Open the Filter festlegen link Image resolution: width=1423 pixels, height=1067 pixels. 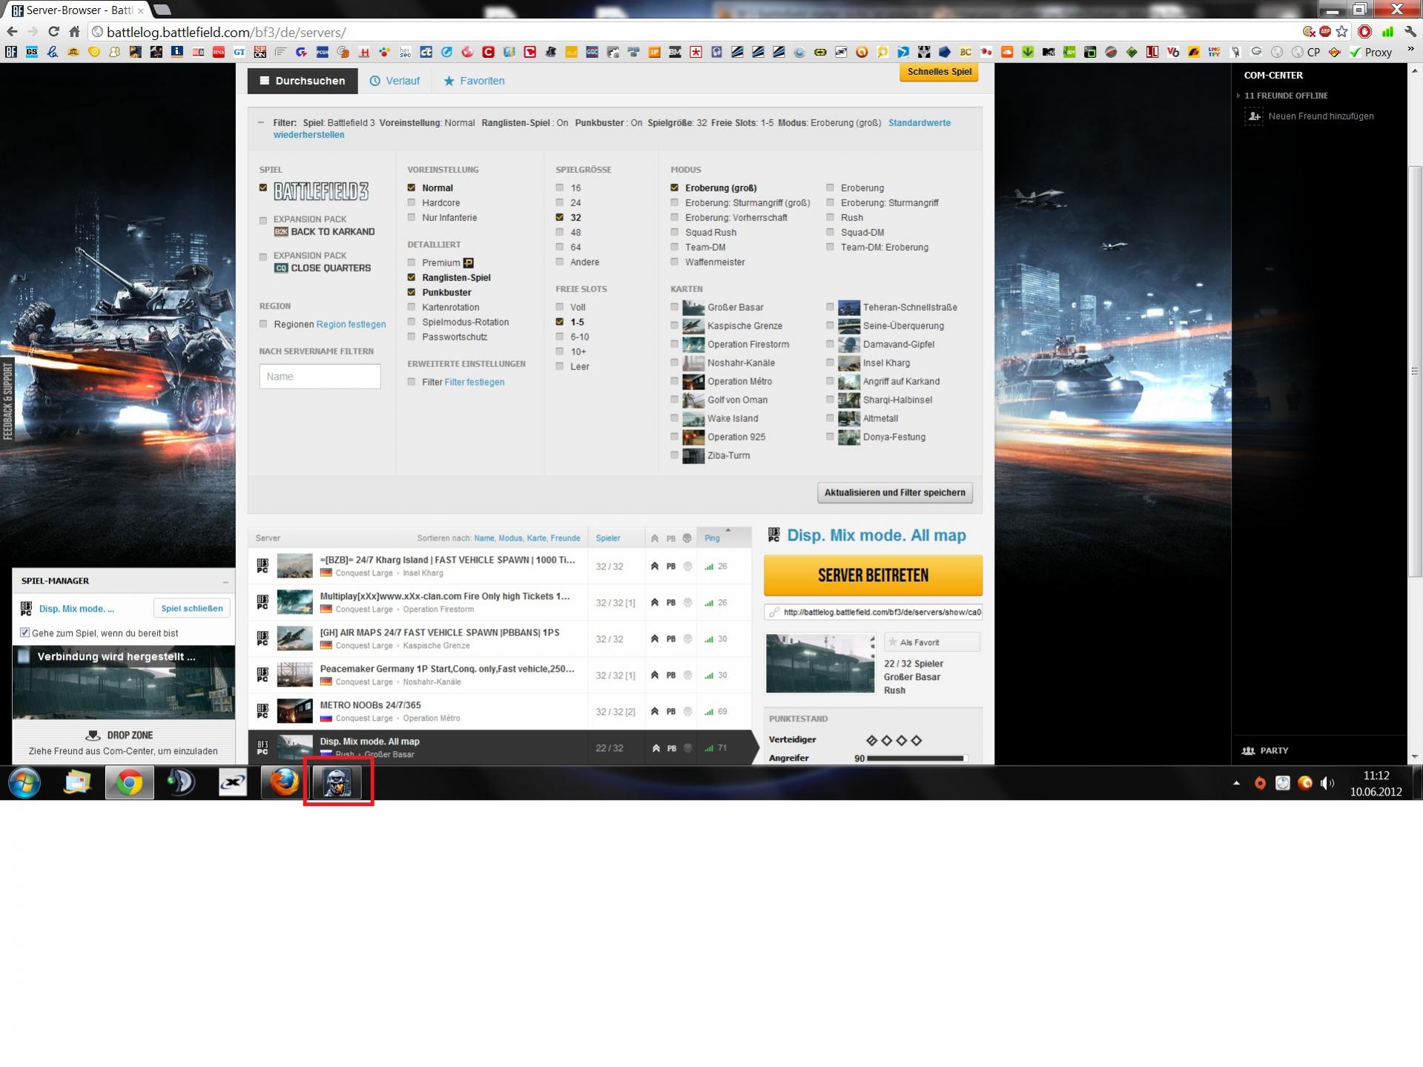click(474, 382)
